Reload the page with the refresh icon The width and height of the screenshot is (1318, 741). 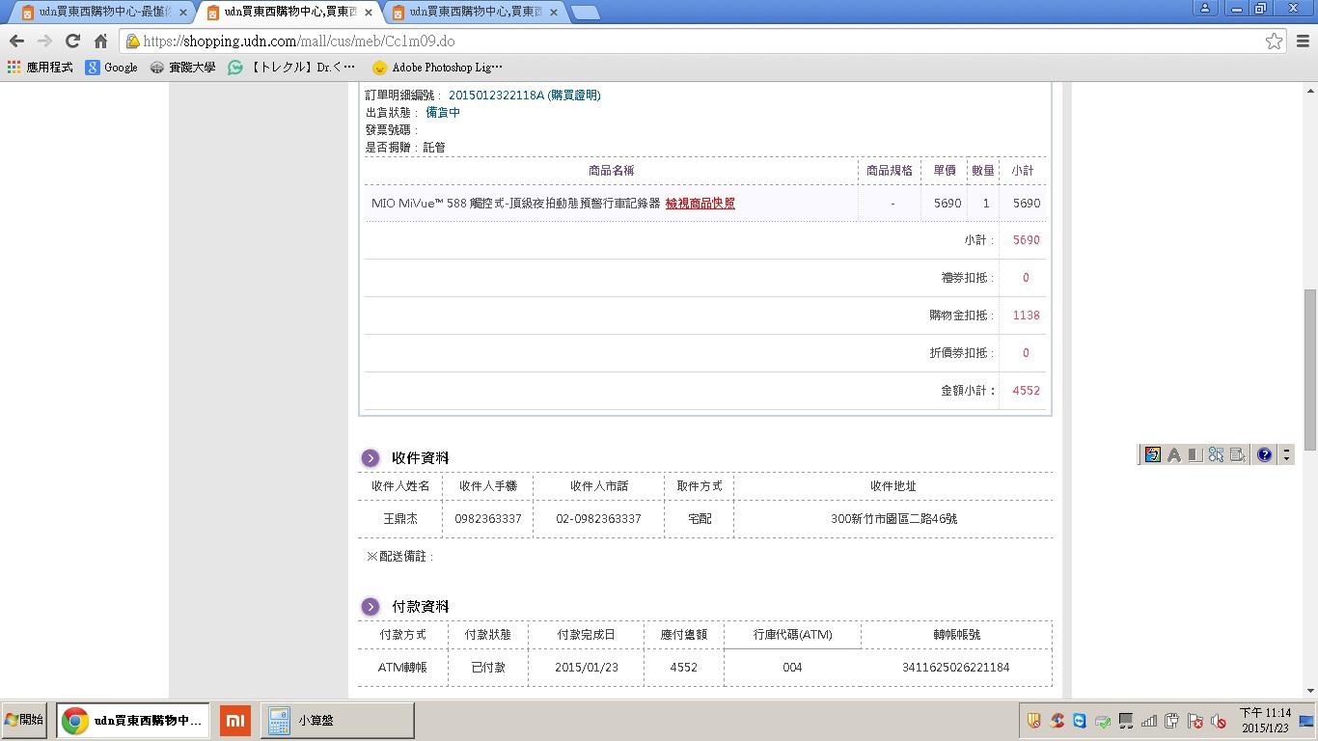pyautogui.click(x=72, y=41)
